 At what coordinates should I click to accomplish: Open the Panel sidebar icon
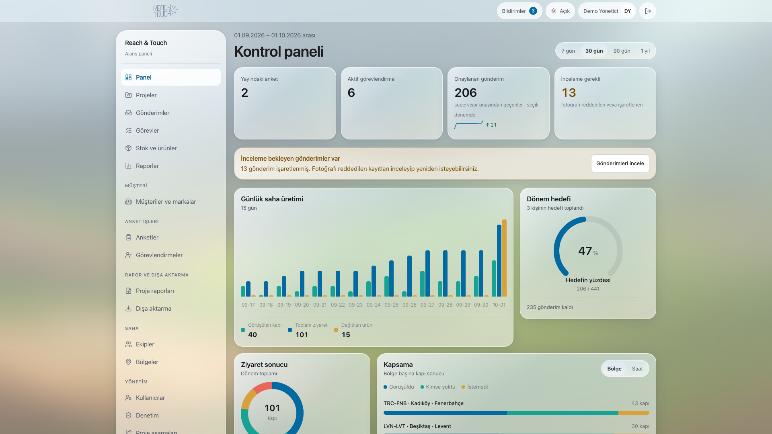[x=128, y=77]
